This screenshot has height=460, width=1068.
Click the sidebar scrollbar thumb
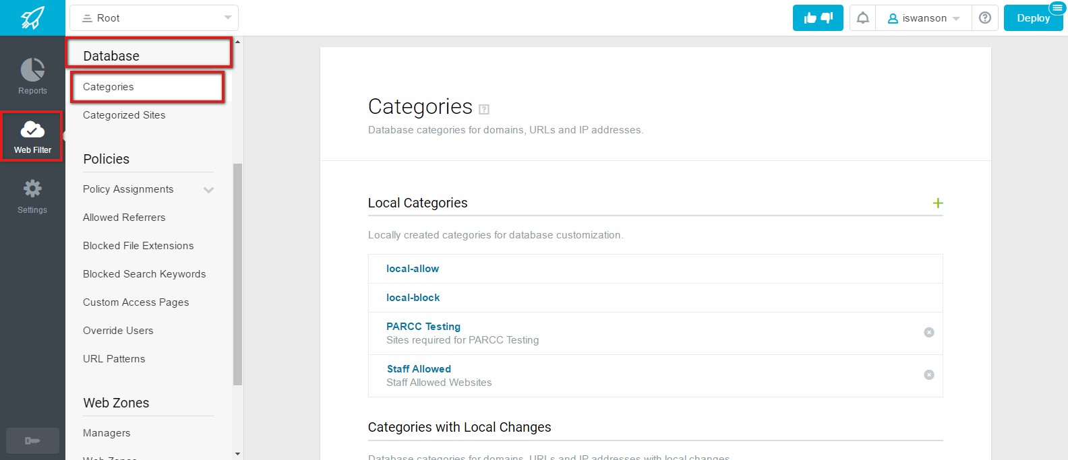237,274
